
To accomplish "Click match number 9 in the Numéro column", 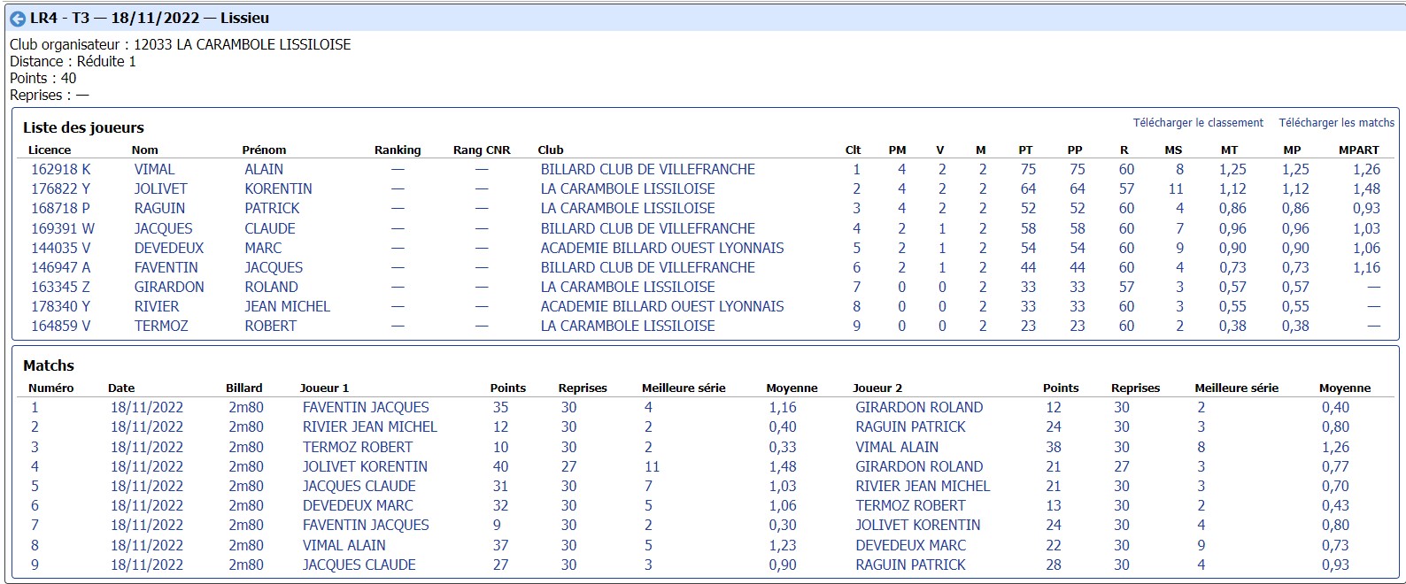I will click(35, 565).
